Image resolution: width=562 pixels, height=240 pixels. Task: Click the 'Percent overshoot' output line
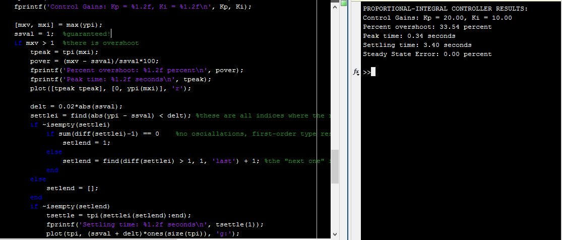(427, 27)
